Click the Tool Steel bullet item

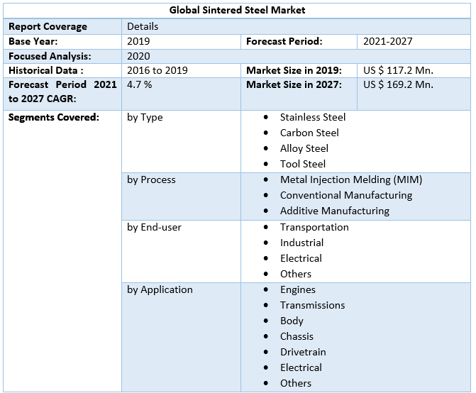[303, 164]
